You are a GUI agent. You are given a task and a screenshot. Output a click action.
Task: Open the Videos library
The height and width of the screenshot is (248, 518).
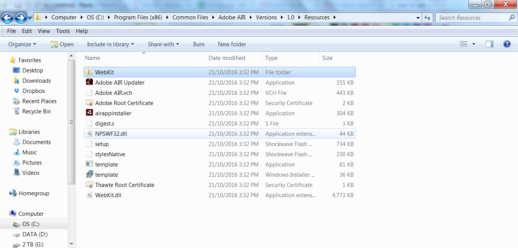(x=31, y=173)
